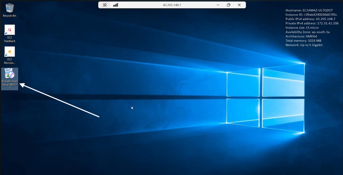Close the remote desktop connection bar
The width and height of the screenshot is (343, 175).
click(239, 5)
